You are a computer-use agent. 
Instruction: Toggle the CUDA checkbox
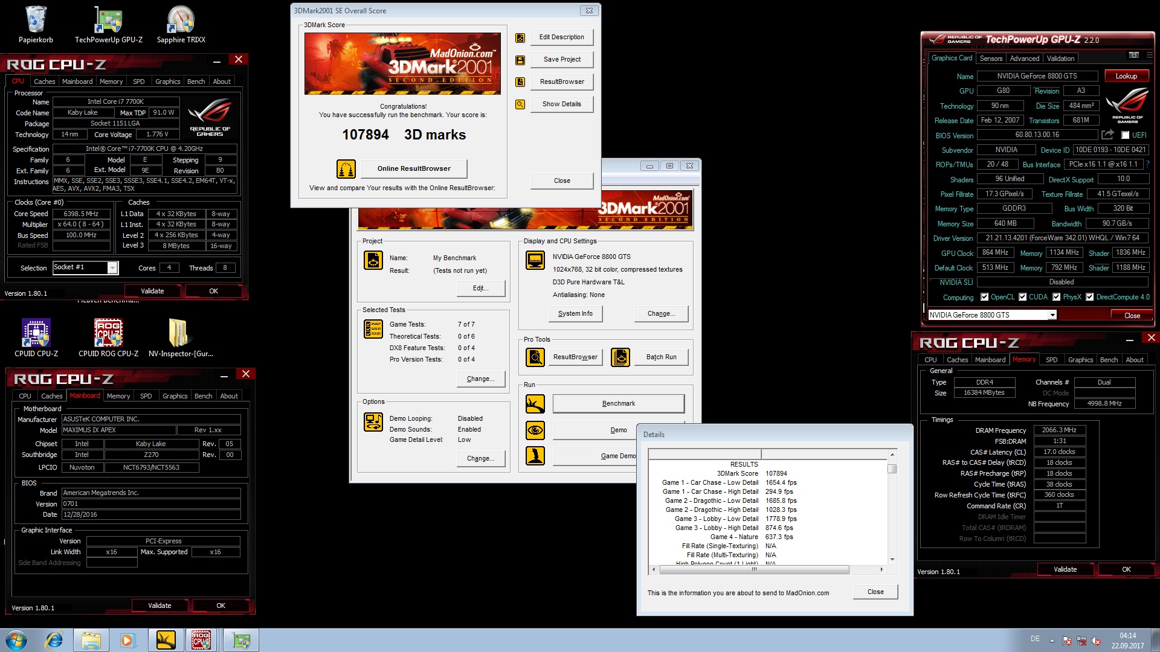pyautogui.click(x=1022, y=297)
